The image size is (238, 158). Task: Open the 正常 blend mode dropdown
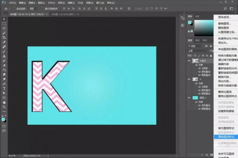(197, 51)
